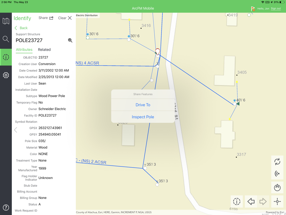
Task: Click the address label 3405 on map
Action: point(242,72)
